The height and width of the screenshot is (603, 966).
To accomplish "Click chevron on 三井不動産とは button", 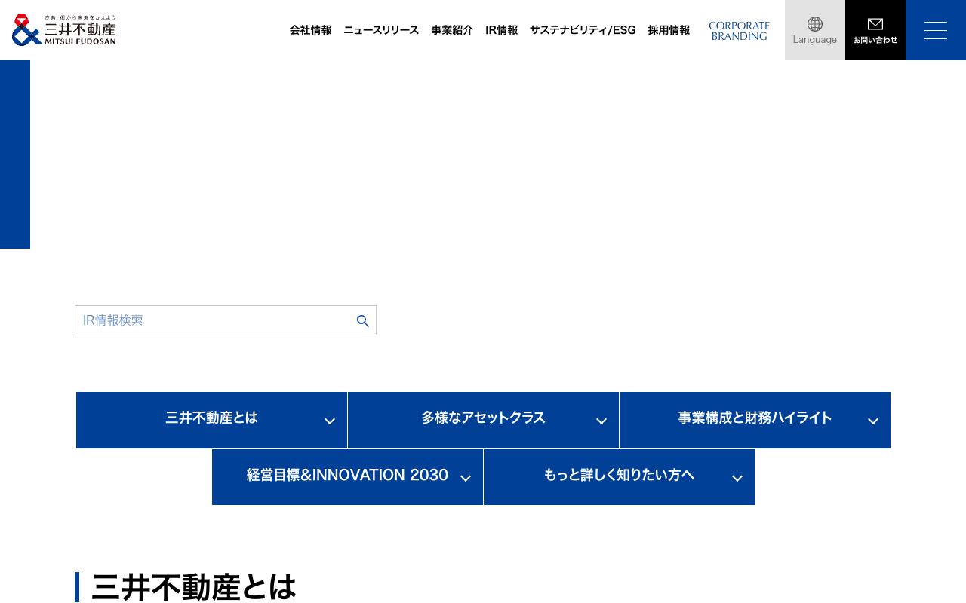I will pyautogui.click(x=330, y=421).
